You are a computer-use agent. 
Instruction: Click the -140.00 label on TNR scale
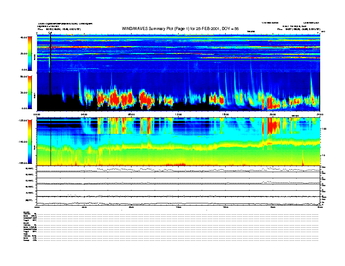[x=23, y=142]
